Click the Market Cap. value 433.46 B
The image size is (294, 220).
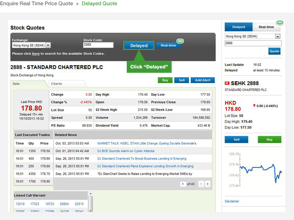204,126
